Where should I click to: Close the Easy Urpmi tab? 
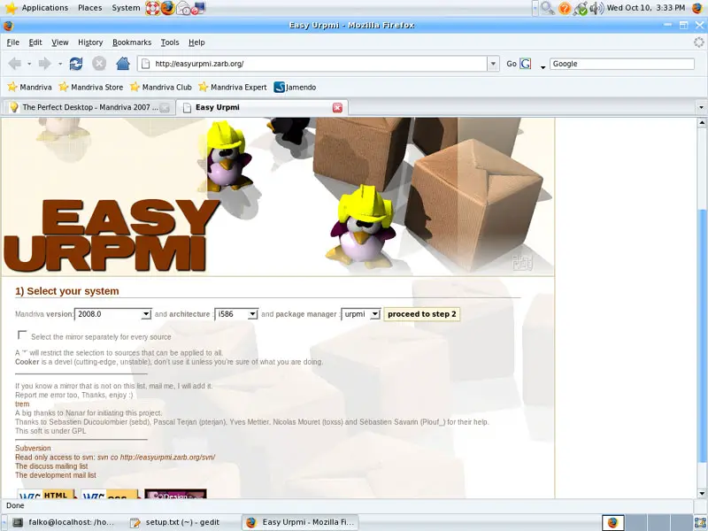[337, 107]
